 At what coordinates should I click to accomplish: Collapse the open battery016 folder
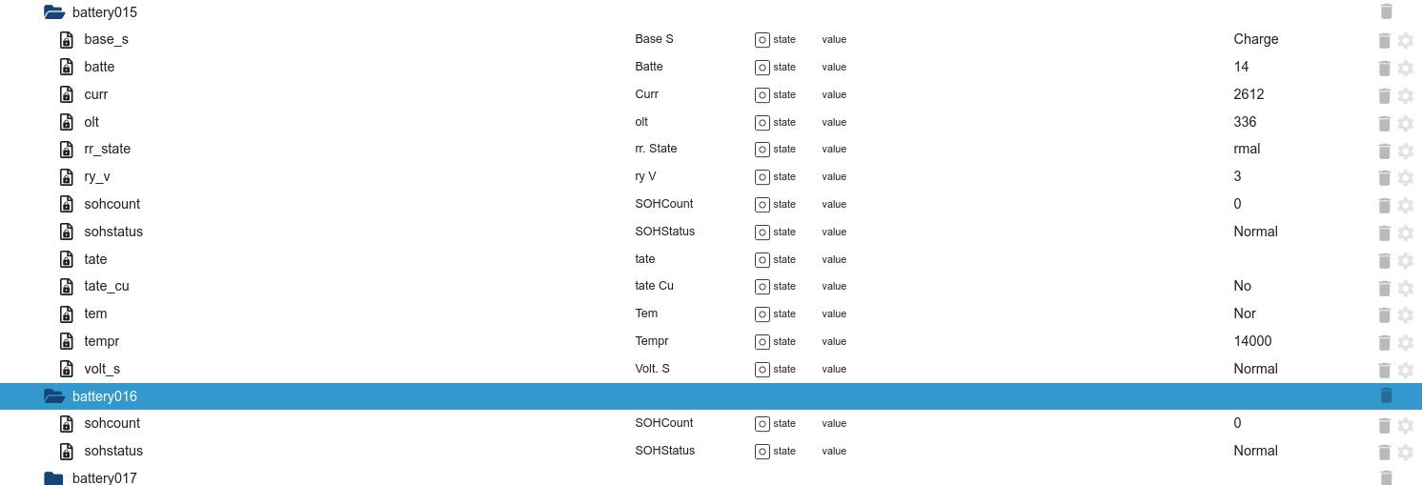tap(54, 396)
